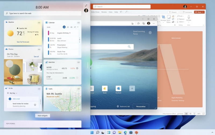Open Edge favorites star icon
Screen dimensions: 215x135
[x=138, y=24]
